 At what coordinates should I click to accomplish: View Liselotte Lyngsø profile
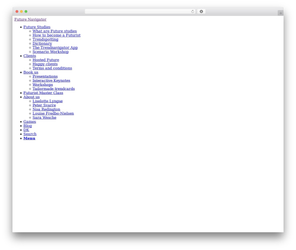[x=47, y=101]
